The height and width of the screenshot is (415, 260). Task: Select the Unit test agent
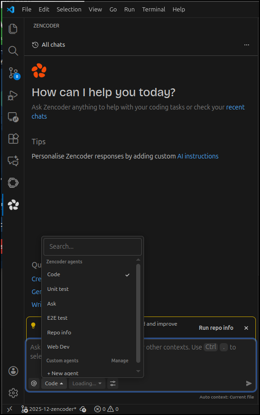coord(89,289)
